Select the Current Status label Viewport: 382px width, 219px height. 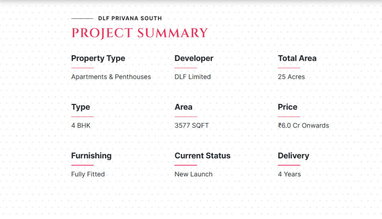[x=203, y=156]
